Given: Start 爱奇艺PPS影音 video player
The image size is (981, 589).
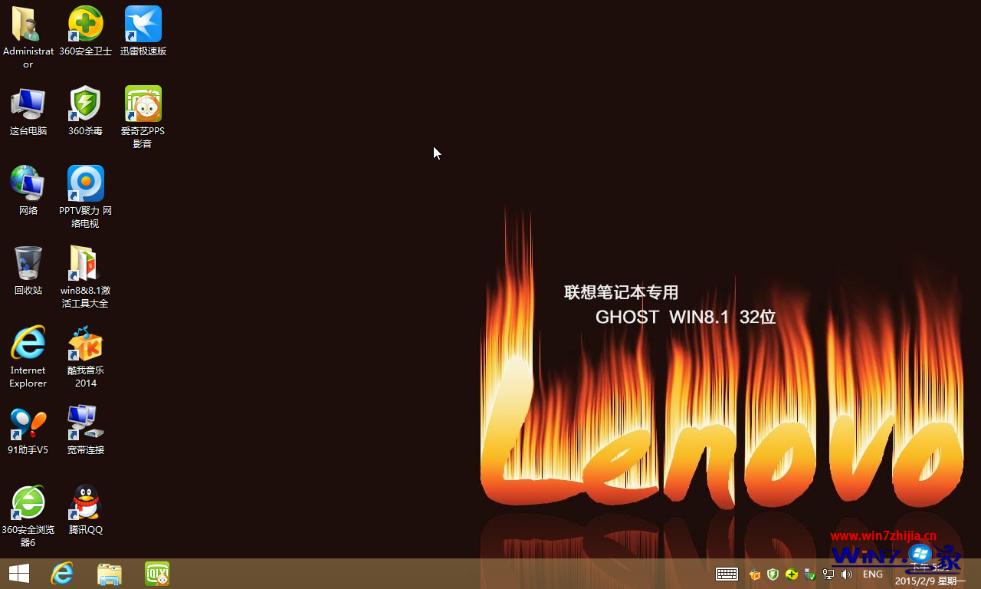Looking at the screenshot, I should [x=143, y=104].
